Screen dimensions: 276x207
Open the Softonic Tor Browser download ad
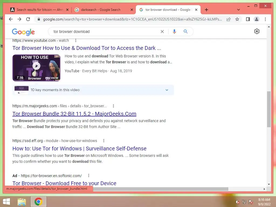point(64,183)
